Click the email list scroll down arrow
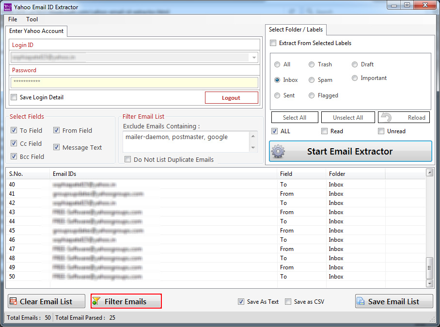 click(x=430, y=283)
